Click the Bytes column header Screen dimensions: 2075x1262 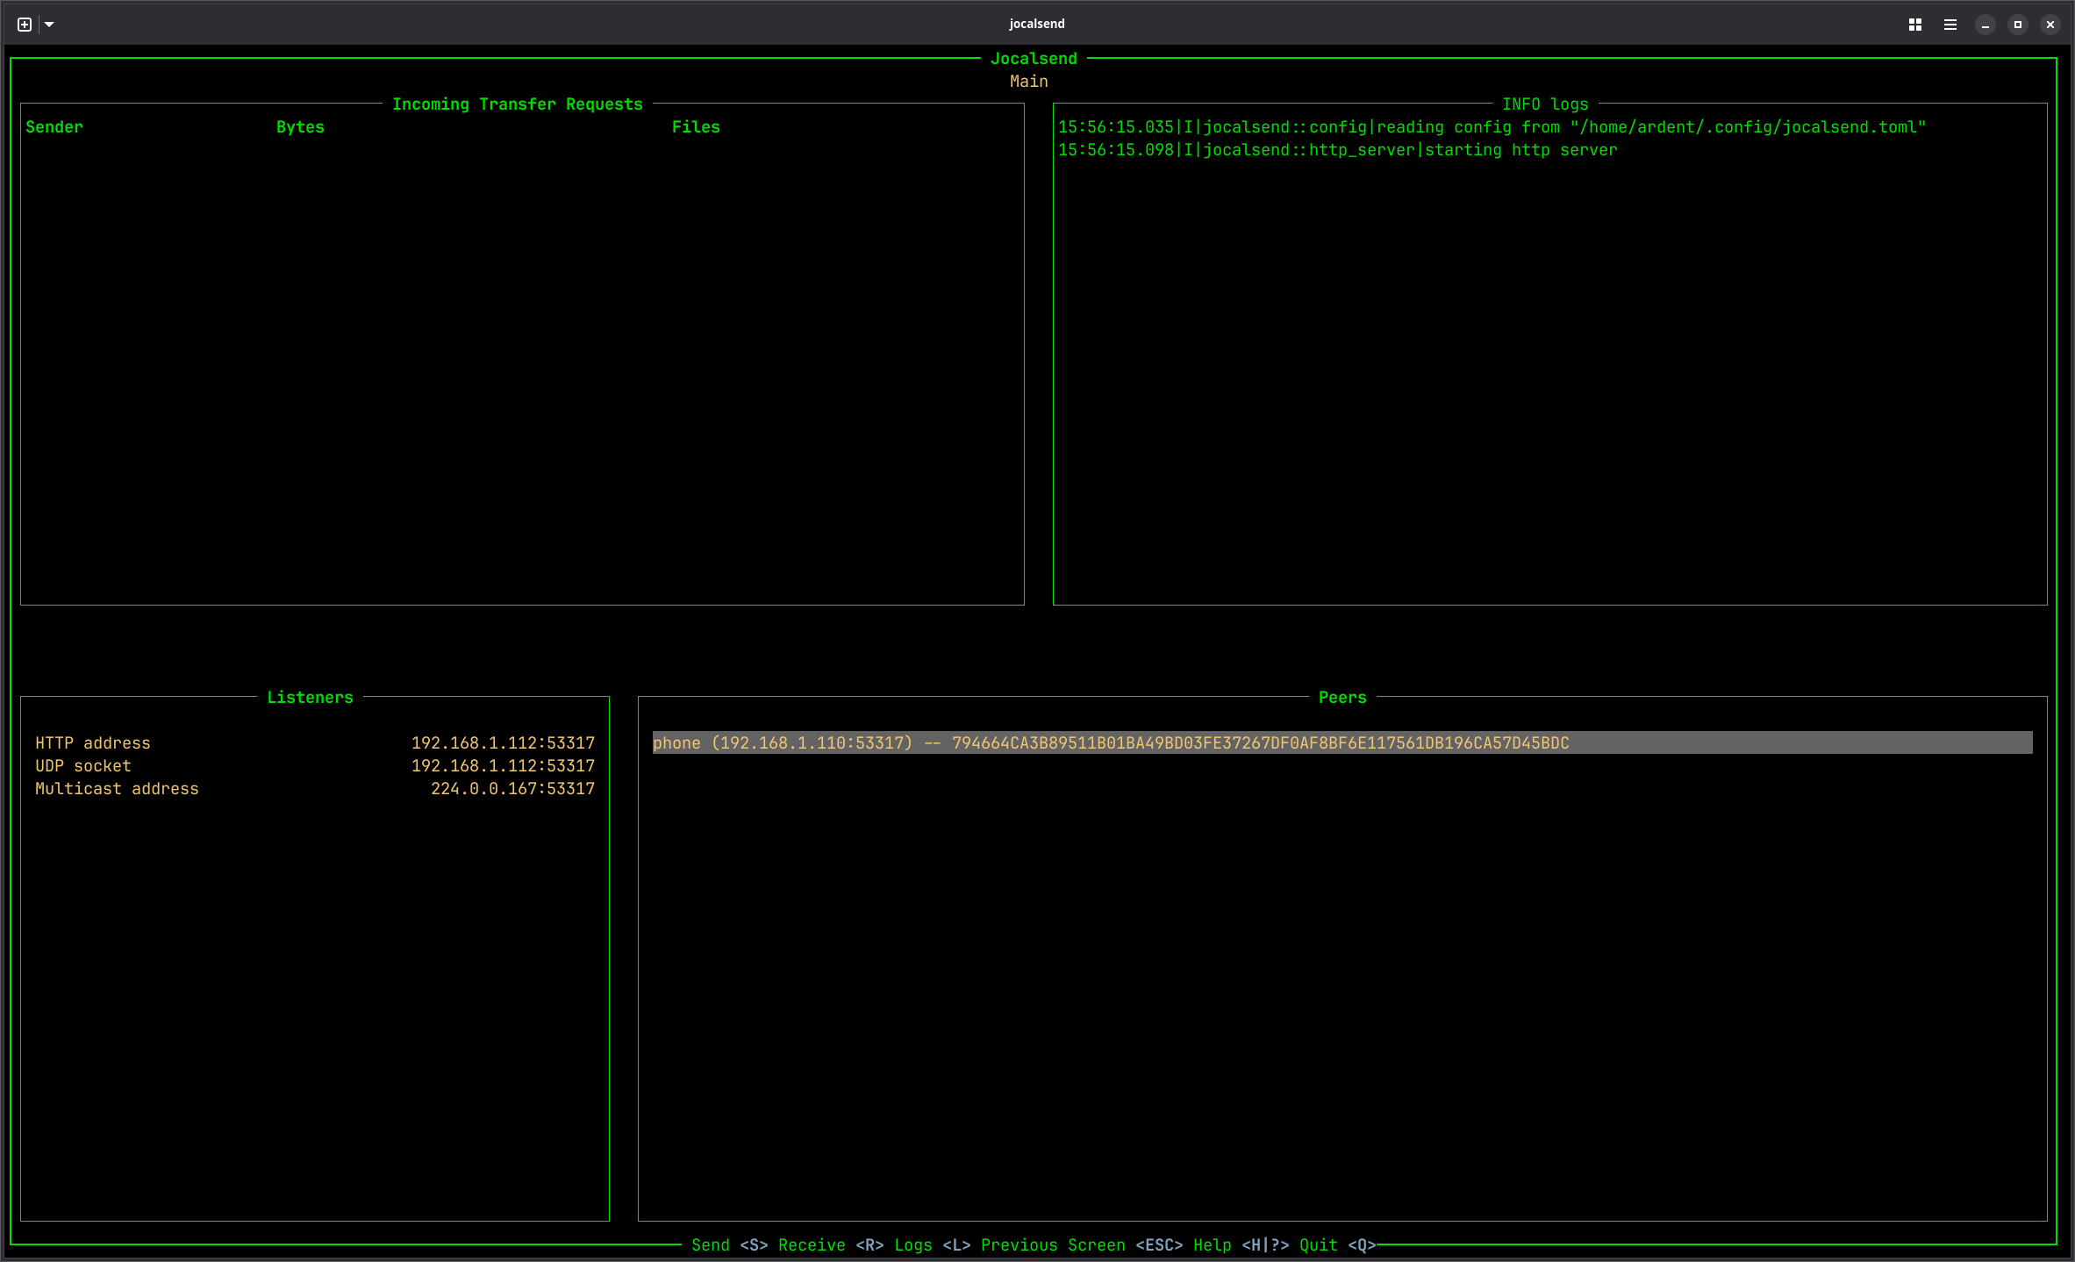300,127
